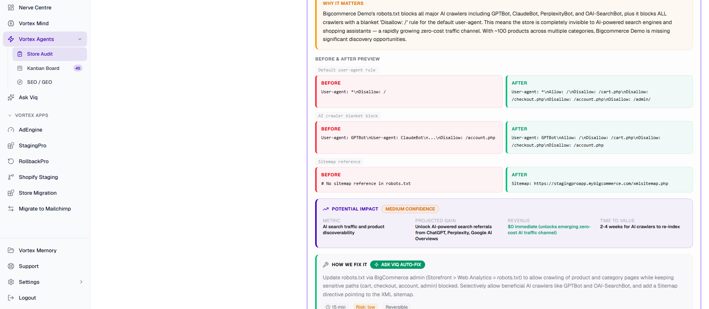The image size is (709, 309).
Task: Click 'User-agent: *\nDisallow: /' before text
Action: coord(353,92)
